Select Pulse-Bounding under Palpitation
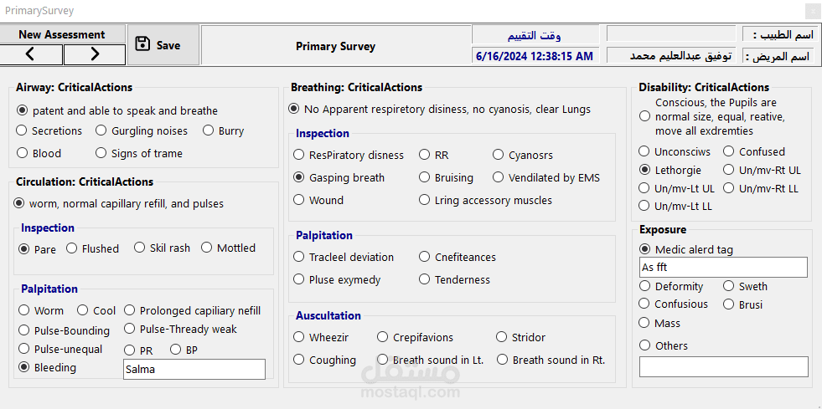The height and width of the screenshot is (409, 822). pos(24,330)
